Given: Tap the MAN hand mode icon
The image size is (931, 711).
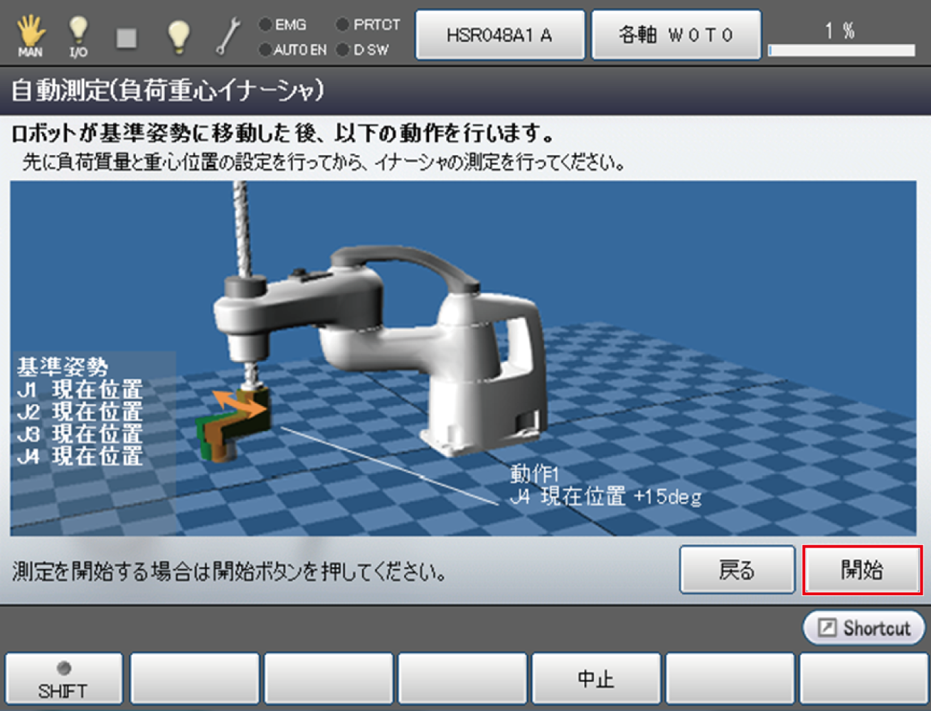Looking at the screenshot, I should 30,34.
